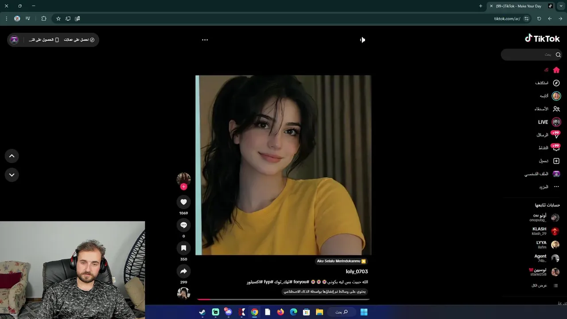The height and width of the screenshot is (319, 567).
Task: Open Chrome media controls icon
Action: (28, 19)
